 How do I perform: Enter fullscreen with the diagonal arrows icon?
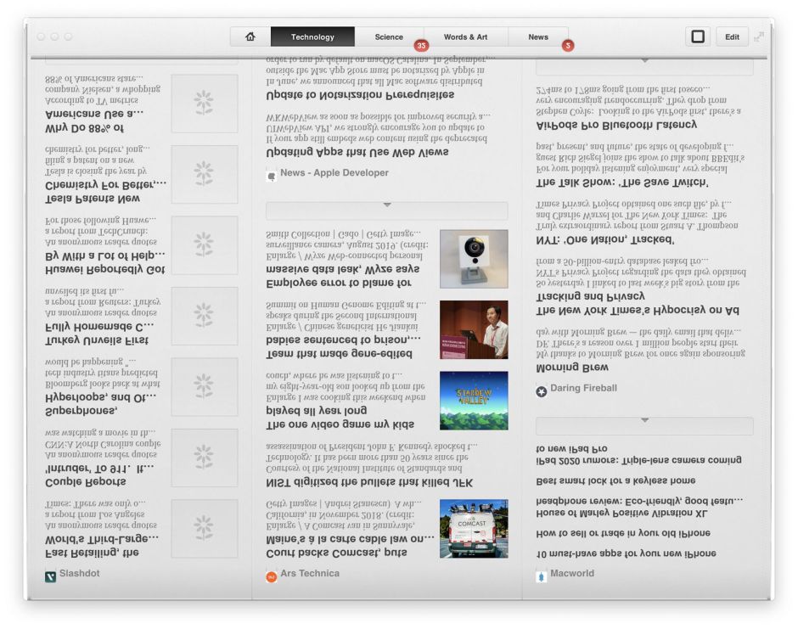[x=758, y=37]
